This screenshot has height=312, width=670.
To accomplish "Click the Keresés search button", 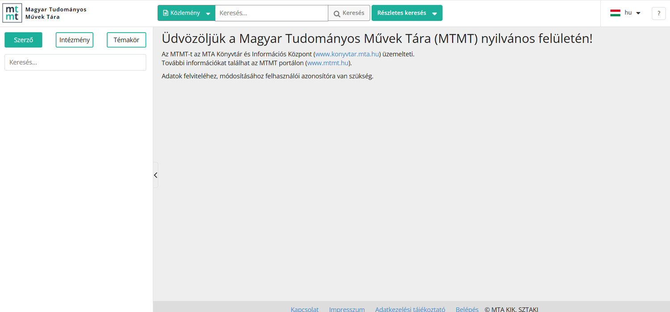I will 349,13.
